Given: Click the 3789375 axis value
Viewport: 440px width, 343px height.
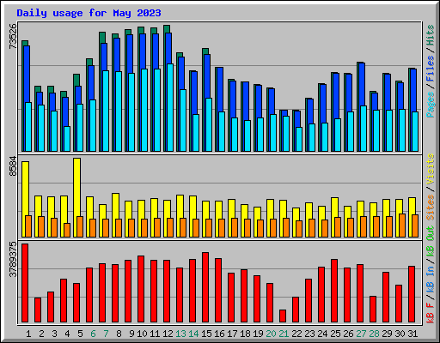Looking at the screenshot, I should 13,260.
